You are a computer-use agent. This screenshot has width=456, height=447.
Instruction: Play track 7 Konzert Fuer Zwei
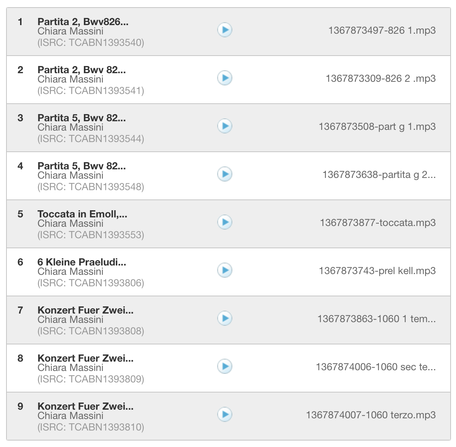225,318
